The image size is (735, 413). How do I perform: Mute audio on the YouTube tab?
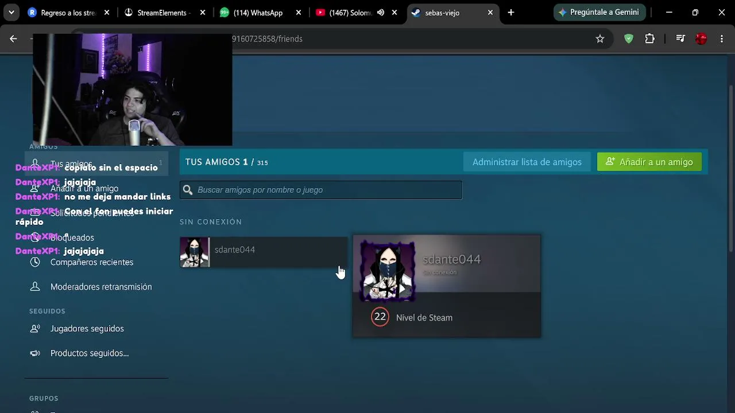381,13
